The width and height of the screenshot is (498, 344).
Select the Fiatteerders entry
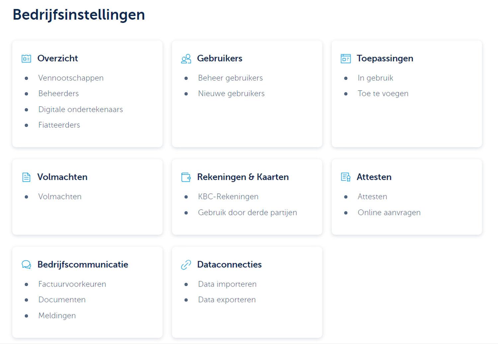pos(59,125)
